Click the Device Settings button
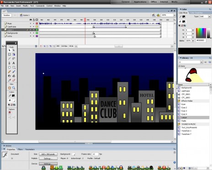212x170 pixels. (x=48, y=164)
